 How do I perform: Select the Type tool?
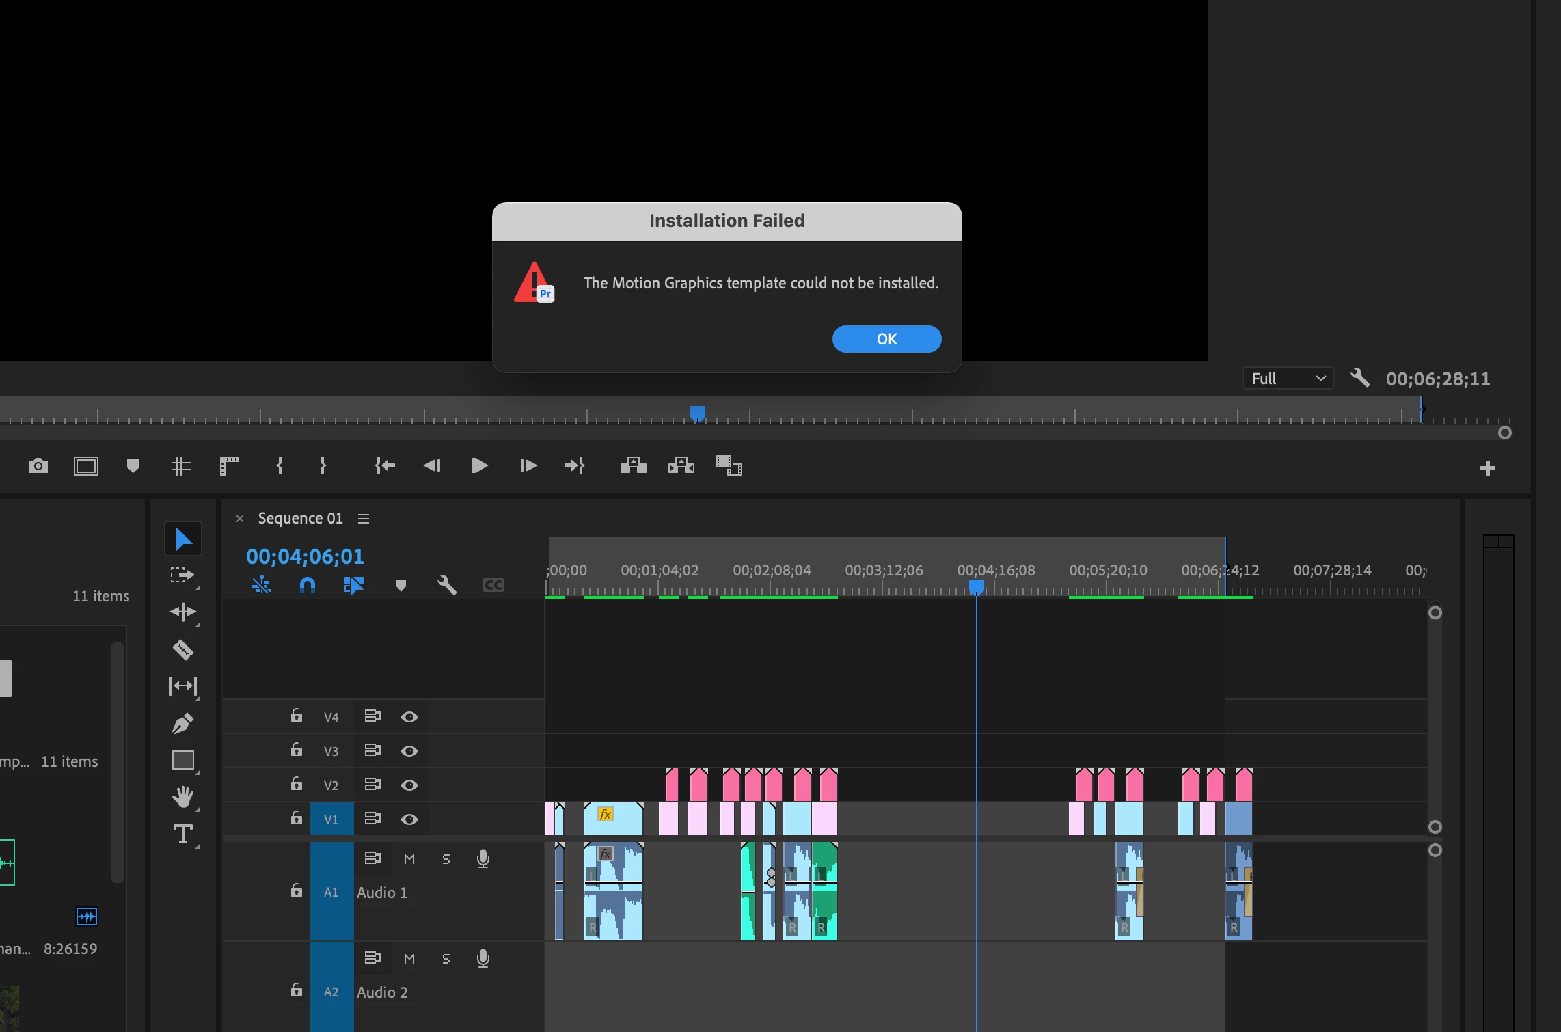coord(182,834)
